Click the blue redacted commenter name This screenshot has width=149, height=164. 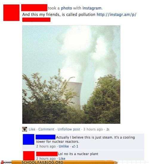click(x=46, y=137)
